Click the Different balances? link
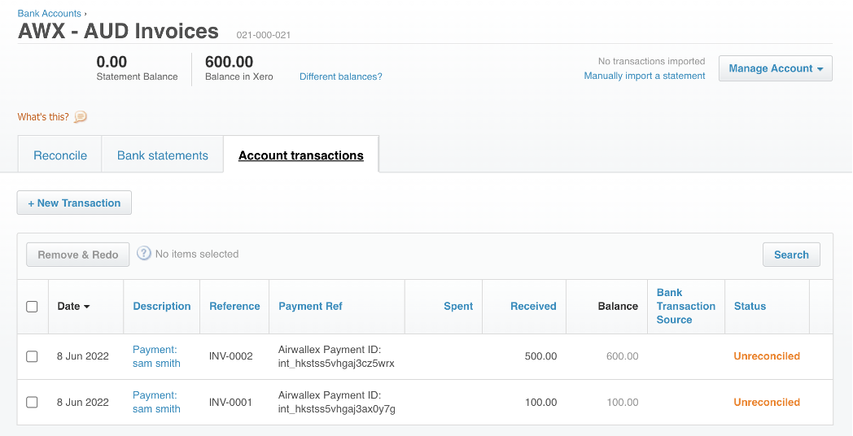Image resolution: width=853 pixels, height=436 pixels. coord(340,76)
